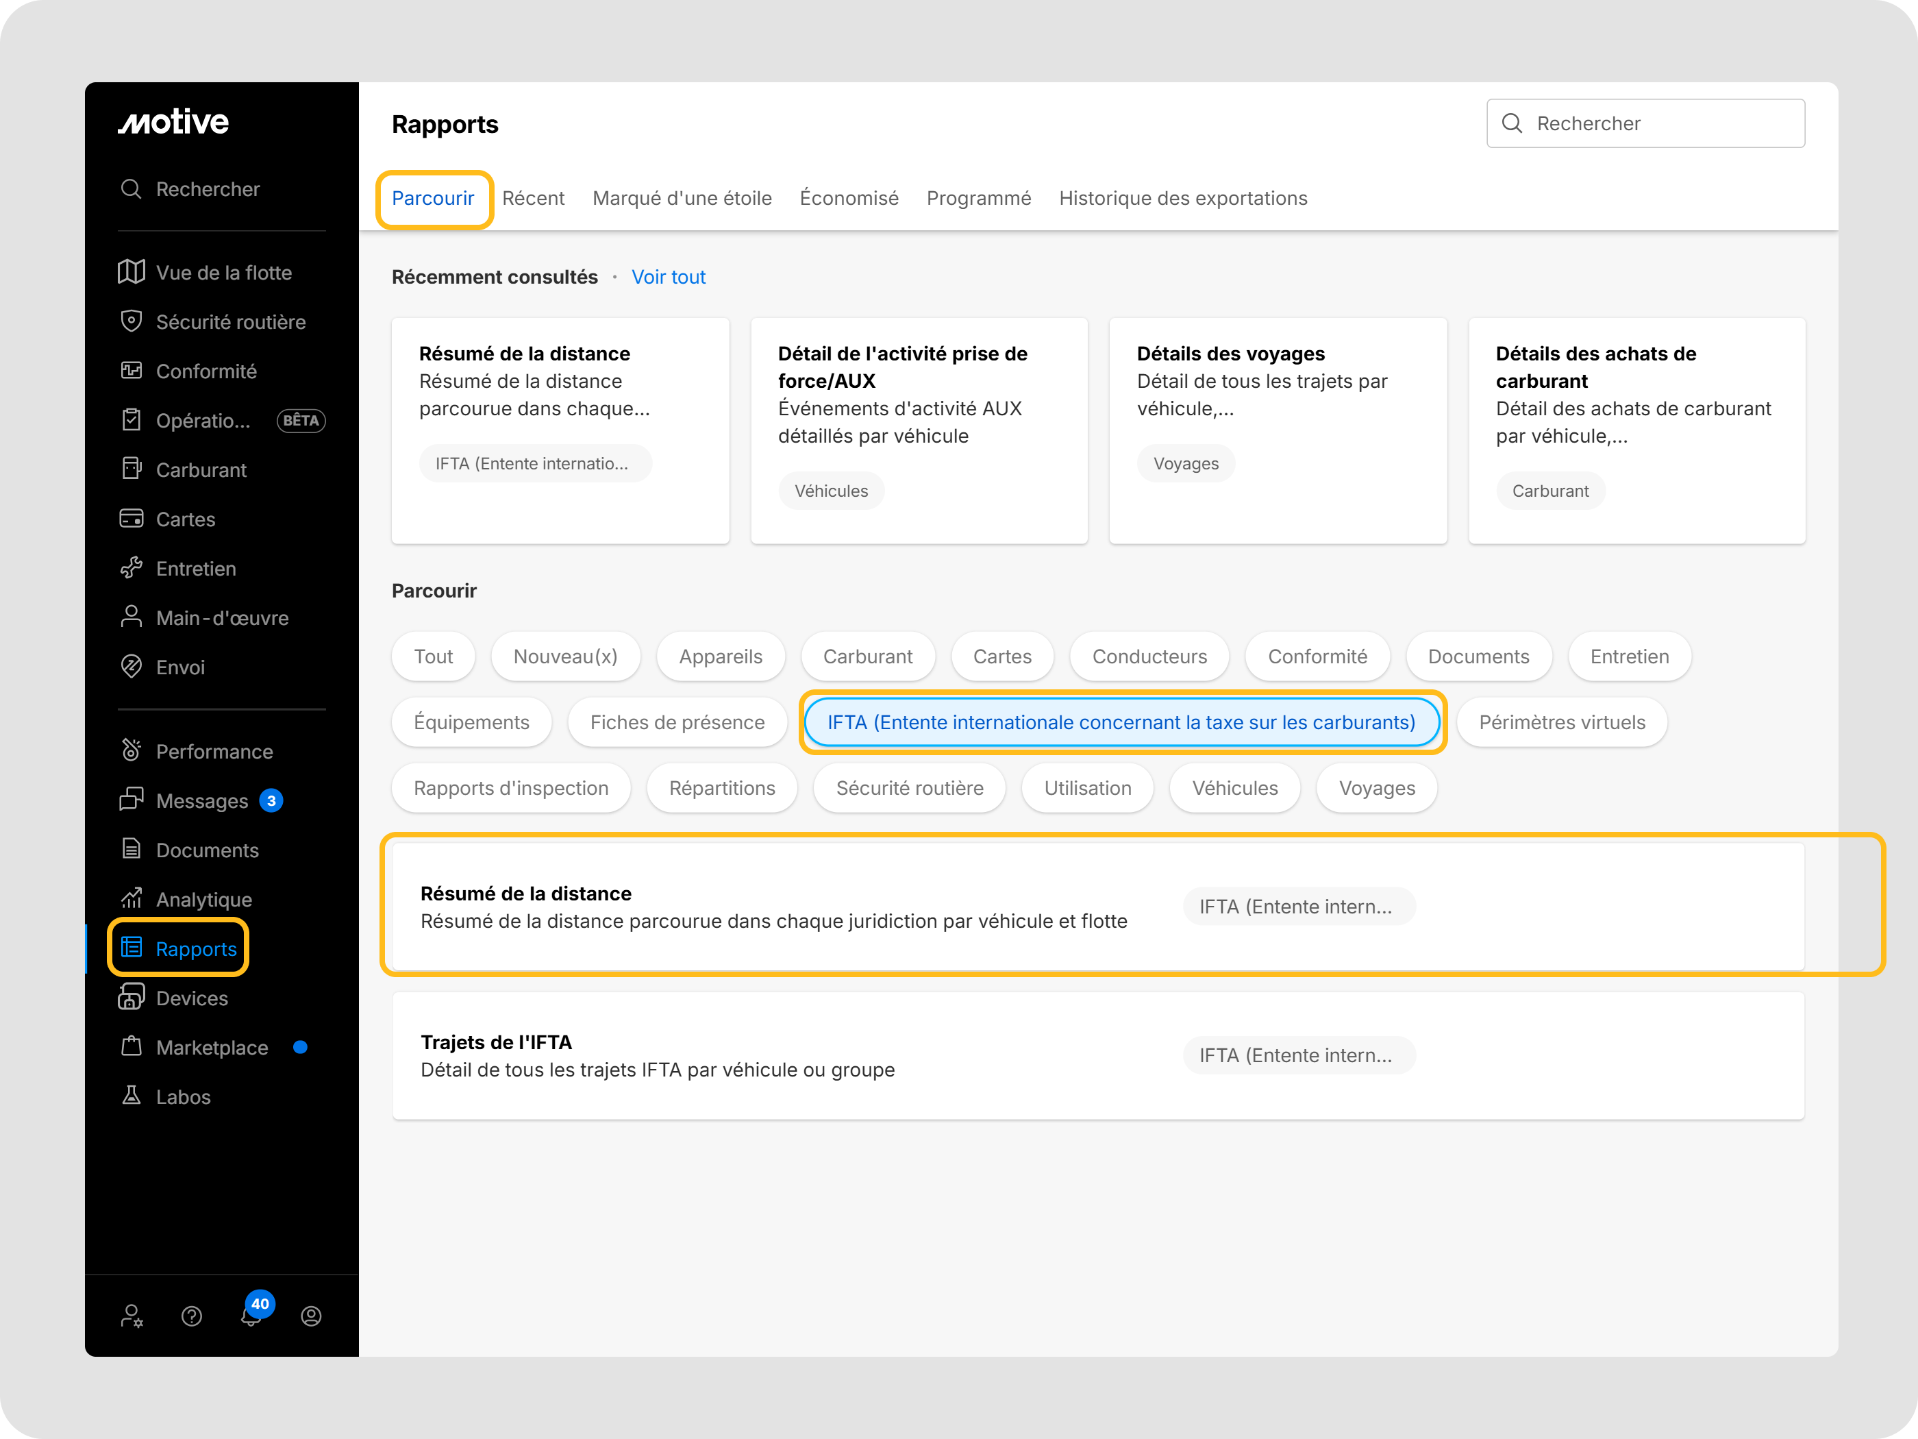Switch to the Récent tab
The image size is (1918, 1439).
pyautogui.click(x=533, y=198)
